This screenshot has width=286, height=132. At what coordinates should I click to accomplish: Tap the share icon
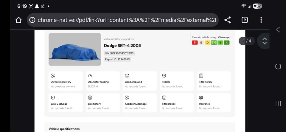click(227, 20)
